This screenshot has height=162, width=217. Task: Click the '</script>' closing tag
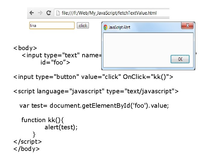click(27, 142)
